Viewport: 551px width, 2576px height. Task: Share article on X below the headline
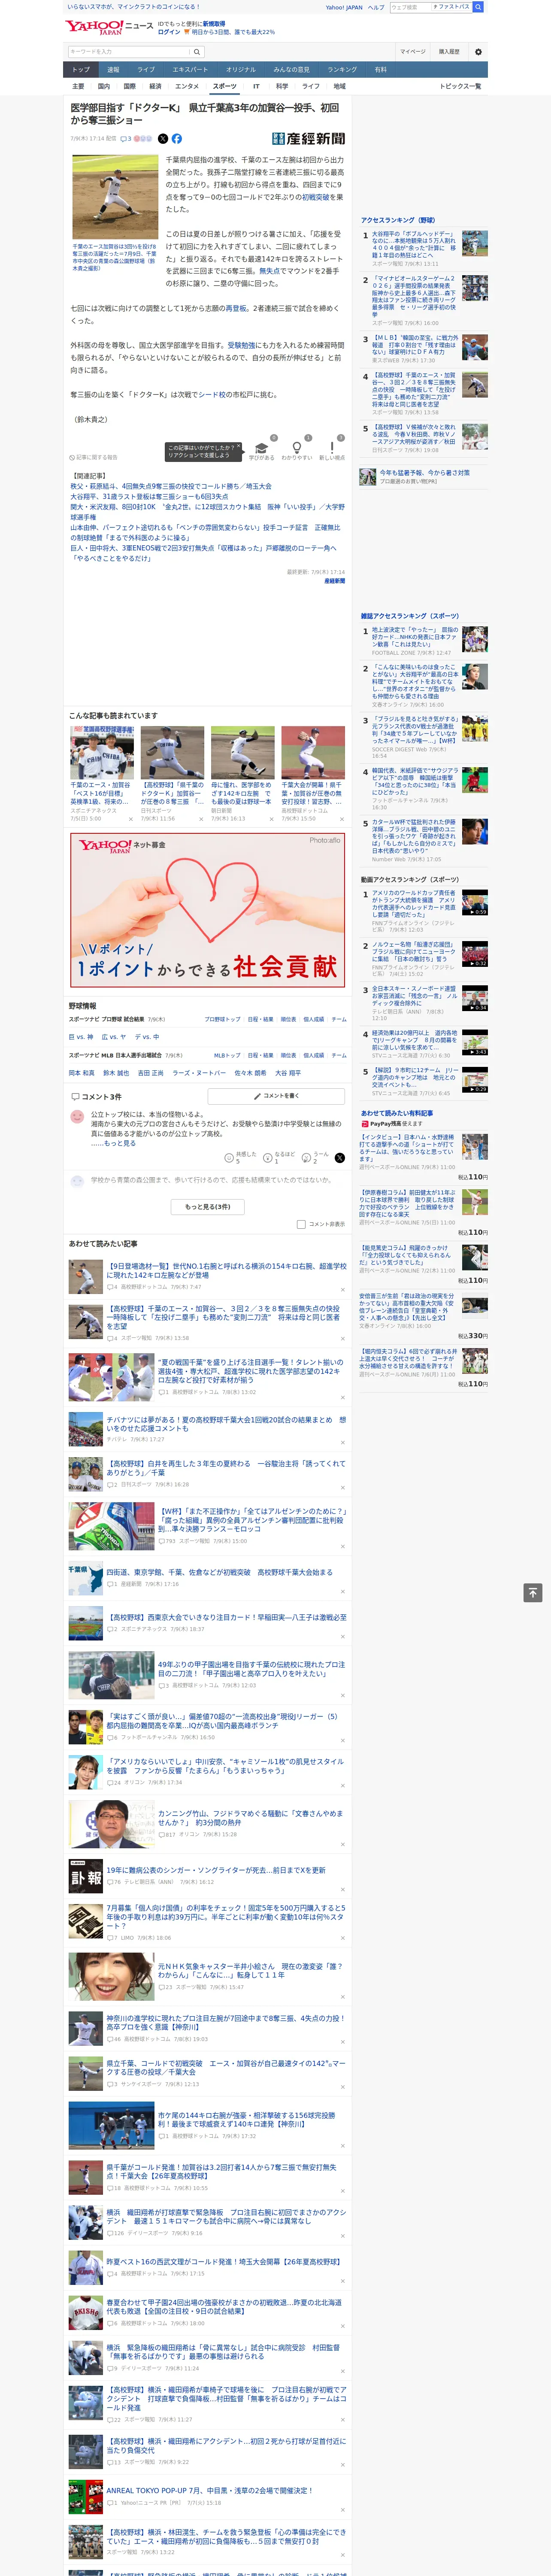[x=163, y=139]
